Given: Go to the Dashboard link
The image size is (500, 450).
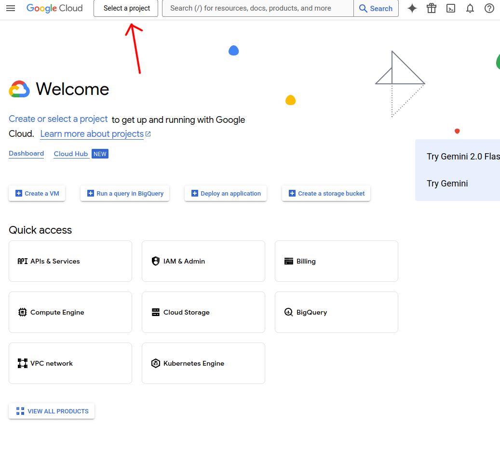Looking at the screenshot, I should (26, 154).
